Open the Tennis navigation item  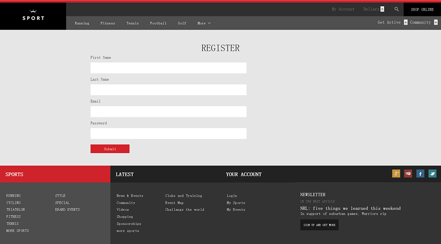(132, 23)
